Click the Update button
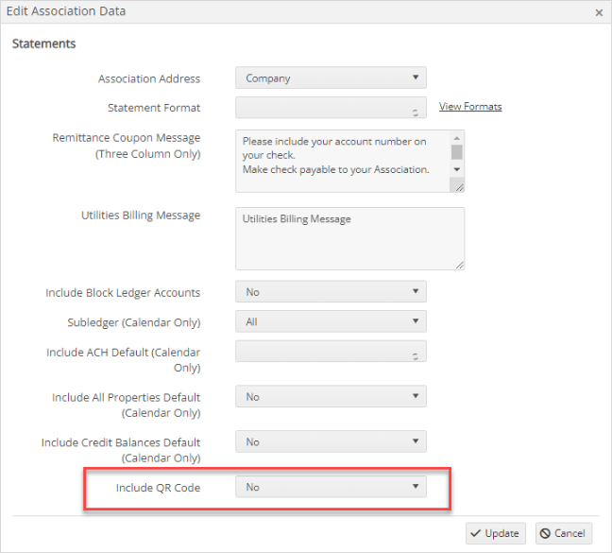 pos(495,533)
